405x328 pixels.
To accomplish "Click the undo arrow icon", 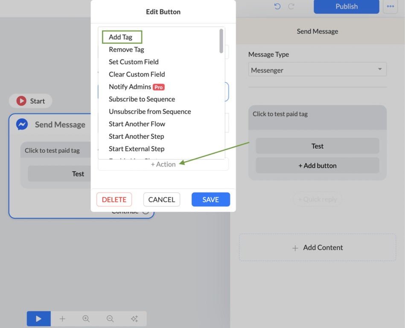I will pyautogui.click(x=277, y=6).
